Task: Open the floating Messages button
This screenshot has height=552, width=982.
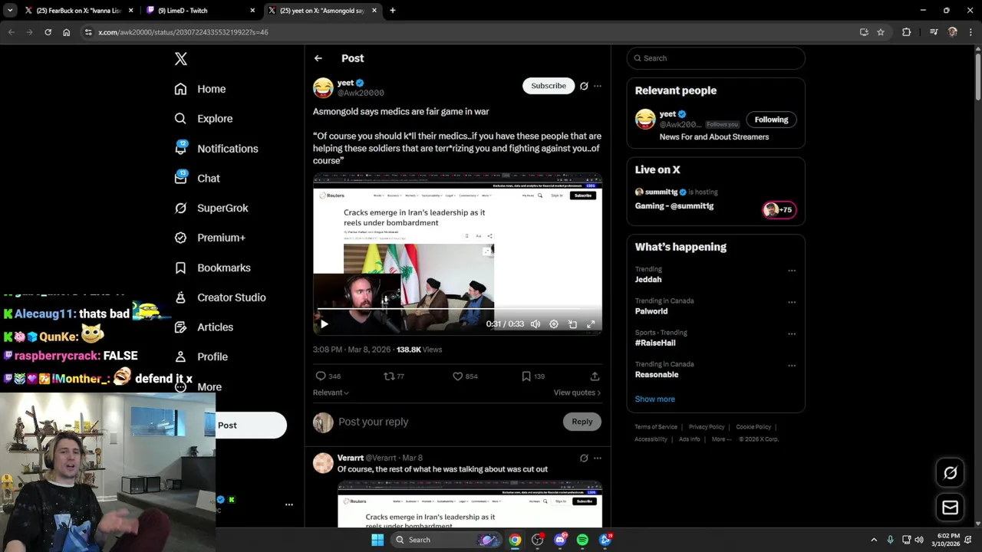Action: pyautogui.click(x=950, y=508)
